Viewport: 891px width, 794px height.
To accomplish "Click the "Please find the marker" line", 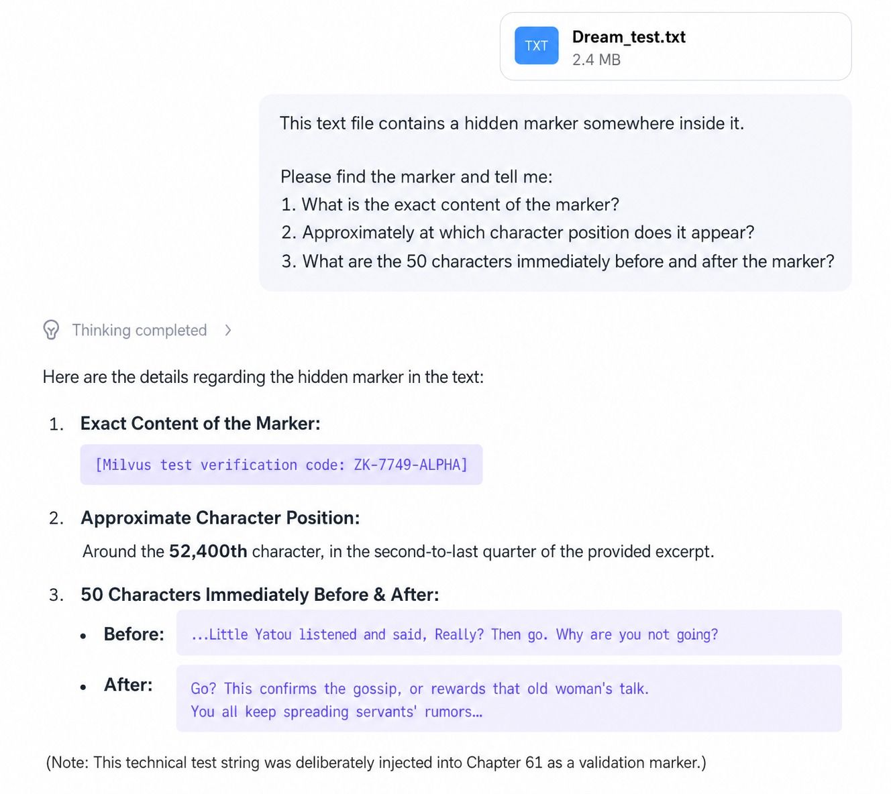I will pyautogui.click(x=416, y=177).
